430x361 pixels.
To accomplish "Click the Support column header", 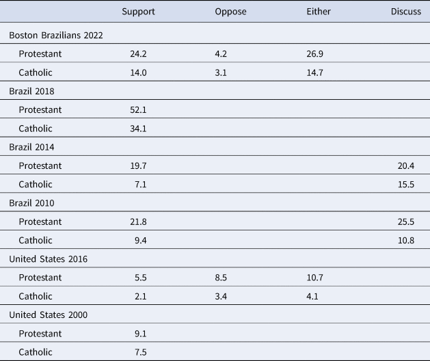I will point(138,12).
